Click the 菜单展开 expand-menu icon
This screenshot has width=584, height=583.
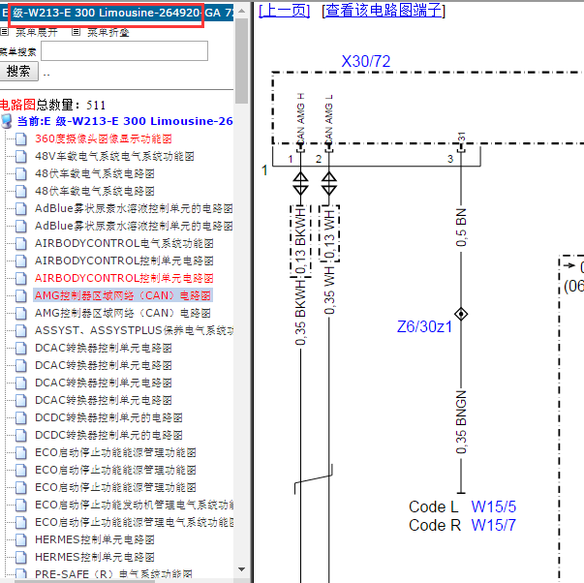pos(4,32)
